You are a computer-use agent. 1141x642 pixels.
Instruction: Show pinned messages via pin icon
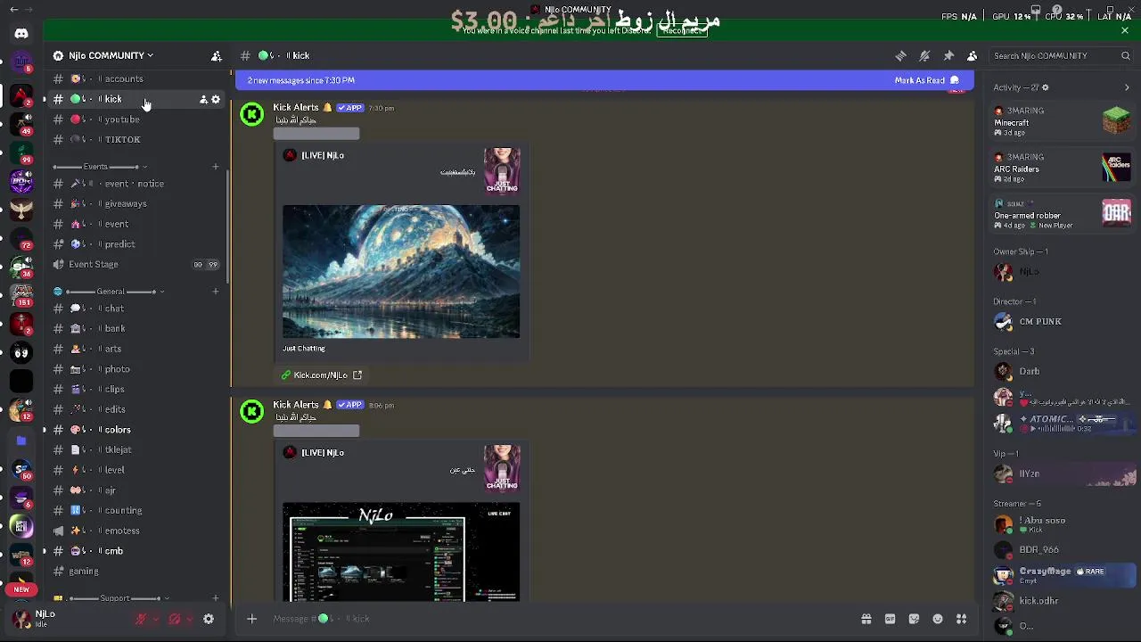[948, 55]
